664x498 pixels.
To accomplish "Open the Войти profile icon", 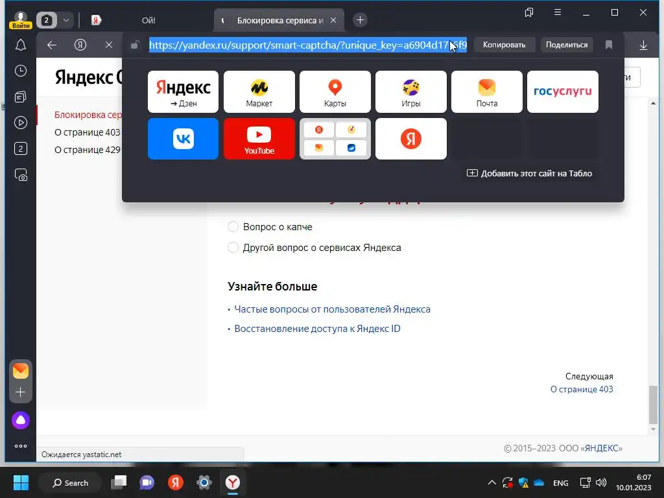I will tap(20, 20).
